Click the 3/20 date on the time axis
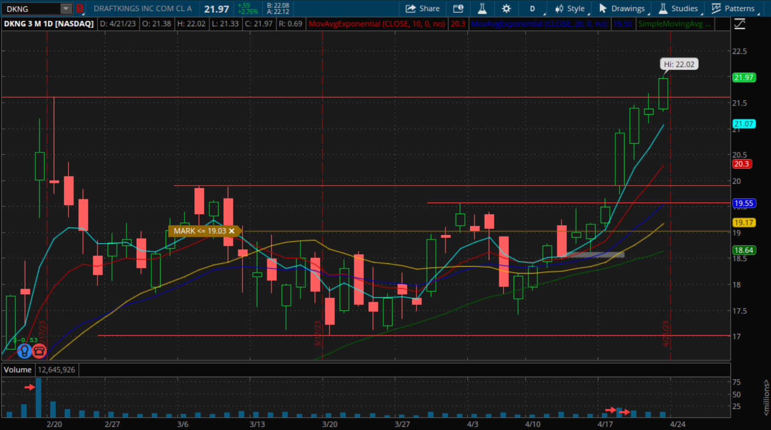The image size is (771, 430). click(330, 424)
